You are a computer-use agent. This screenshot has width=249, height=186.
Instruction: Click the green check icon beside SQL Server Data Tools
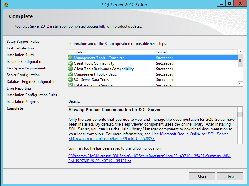click(70, 79)
